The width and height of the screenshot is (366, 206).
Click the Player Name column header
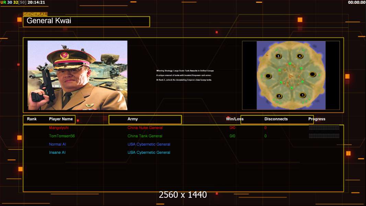click(x=61, y=119)
